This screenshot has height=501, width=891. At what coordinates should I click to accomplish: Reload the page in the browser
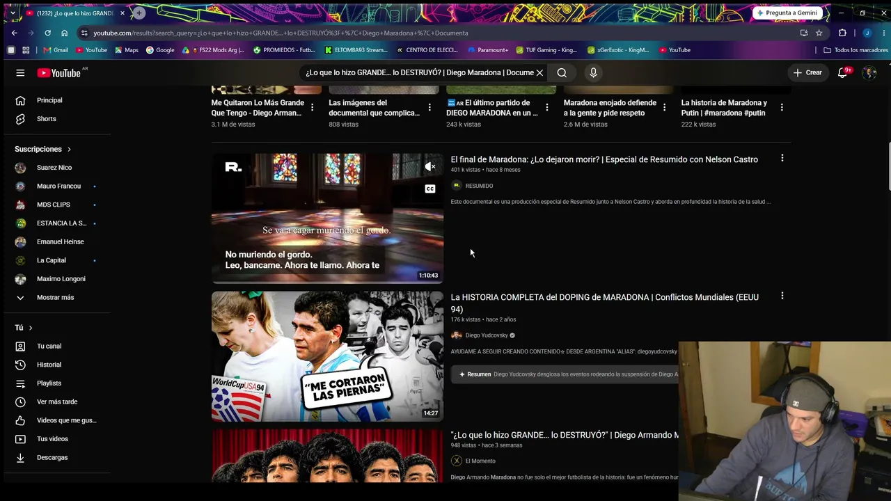point(47,33)
